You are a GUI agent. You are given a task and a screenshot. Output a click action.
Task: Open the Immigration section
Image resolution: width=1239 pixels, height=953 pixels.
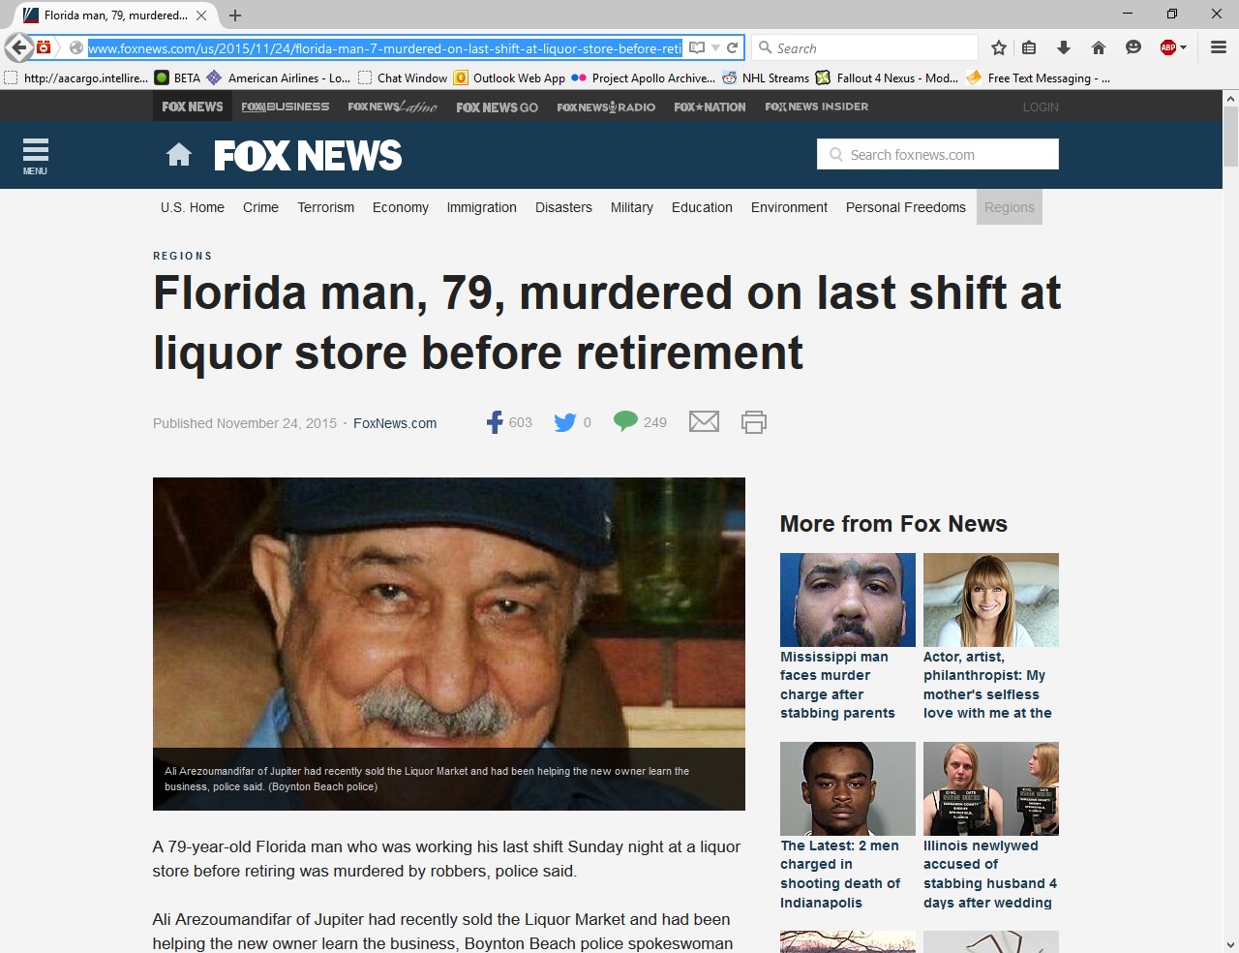[481, 207]
